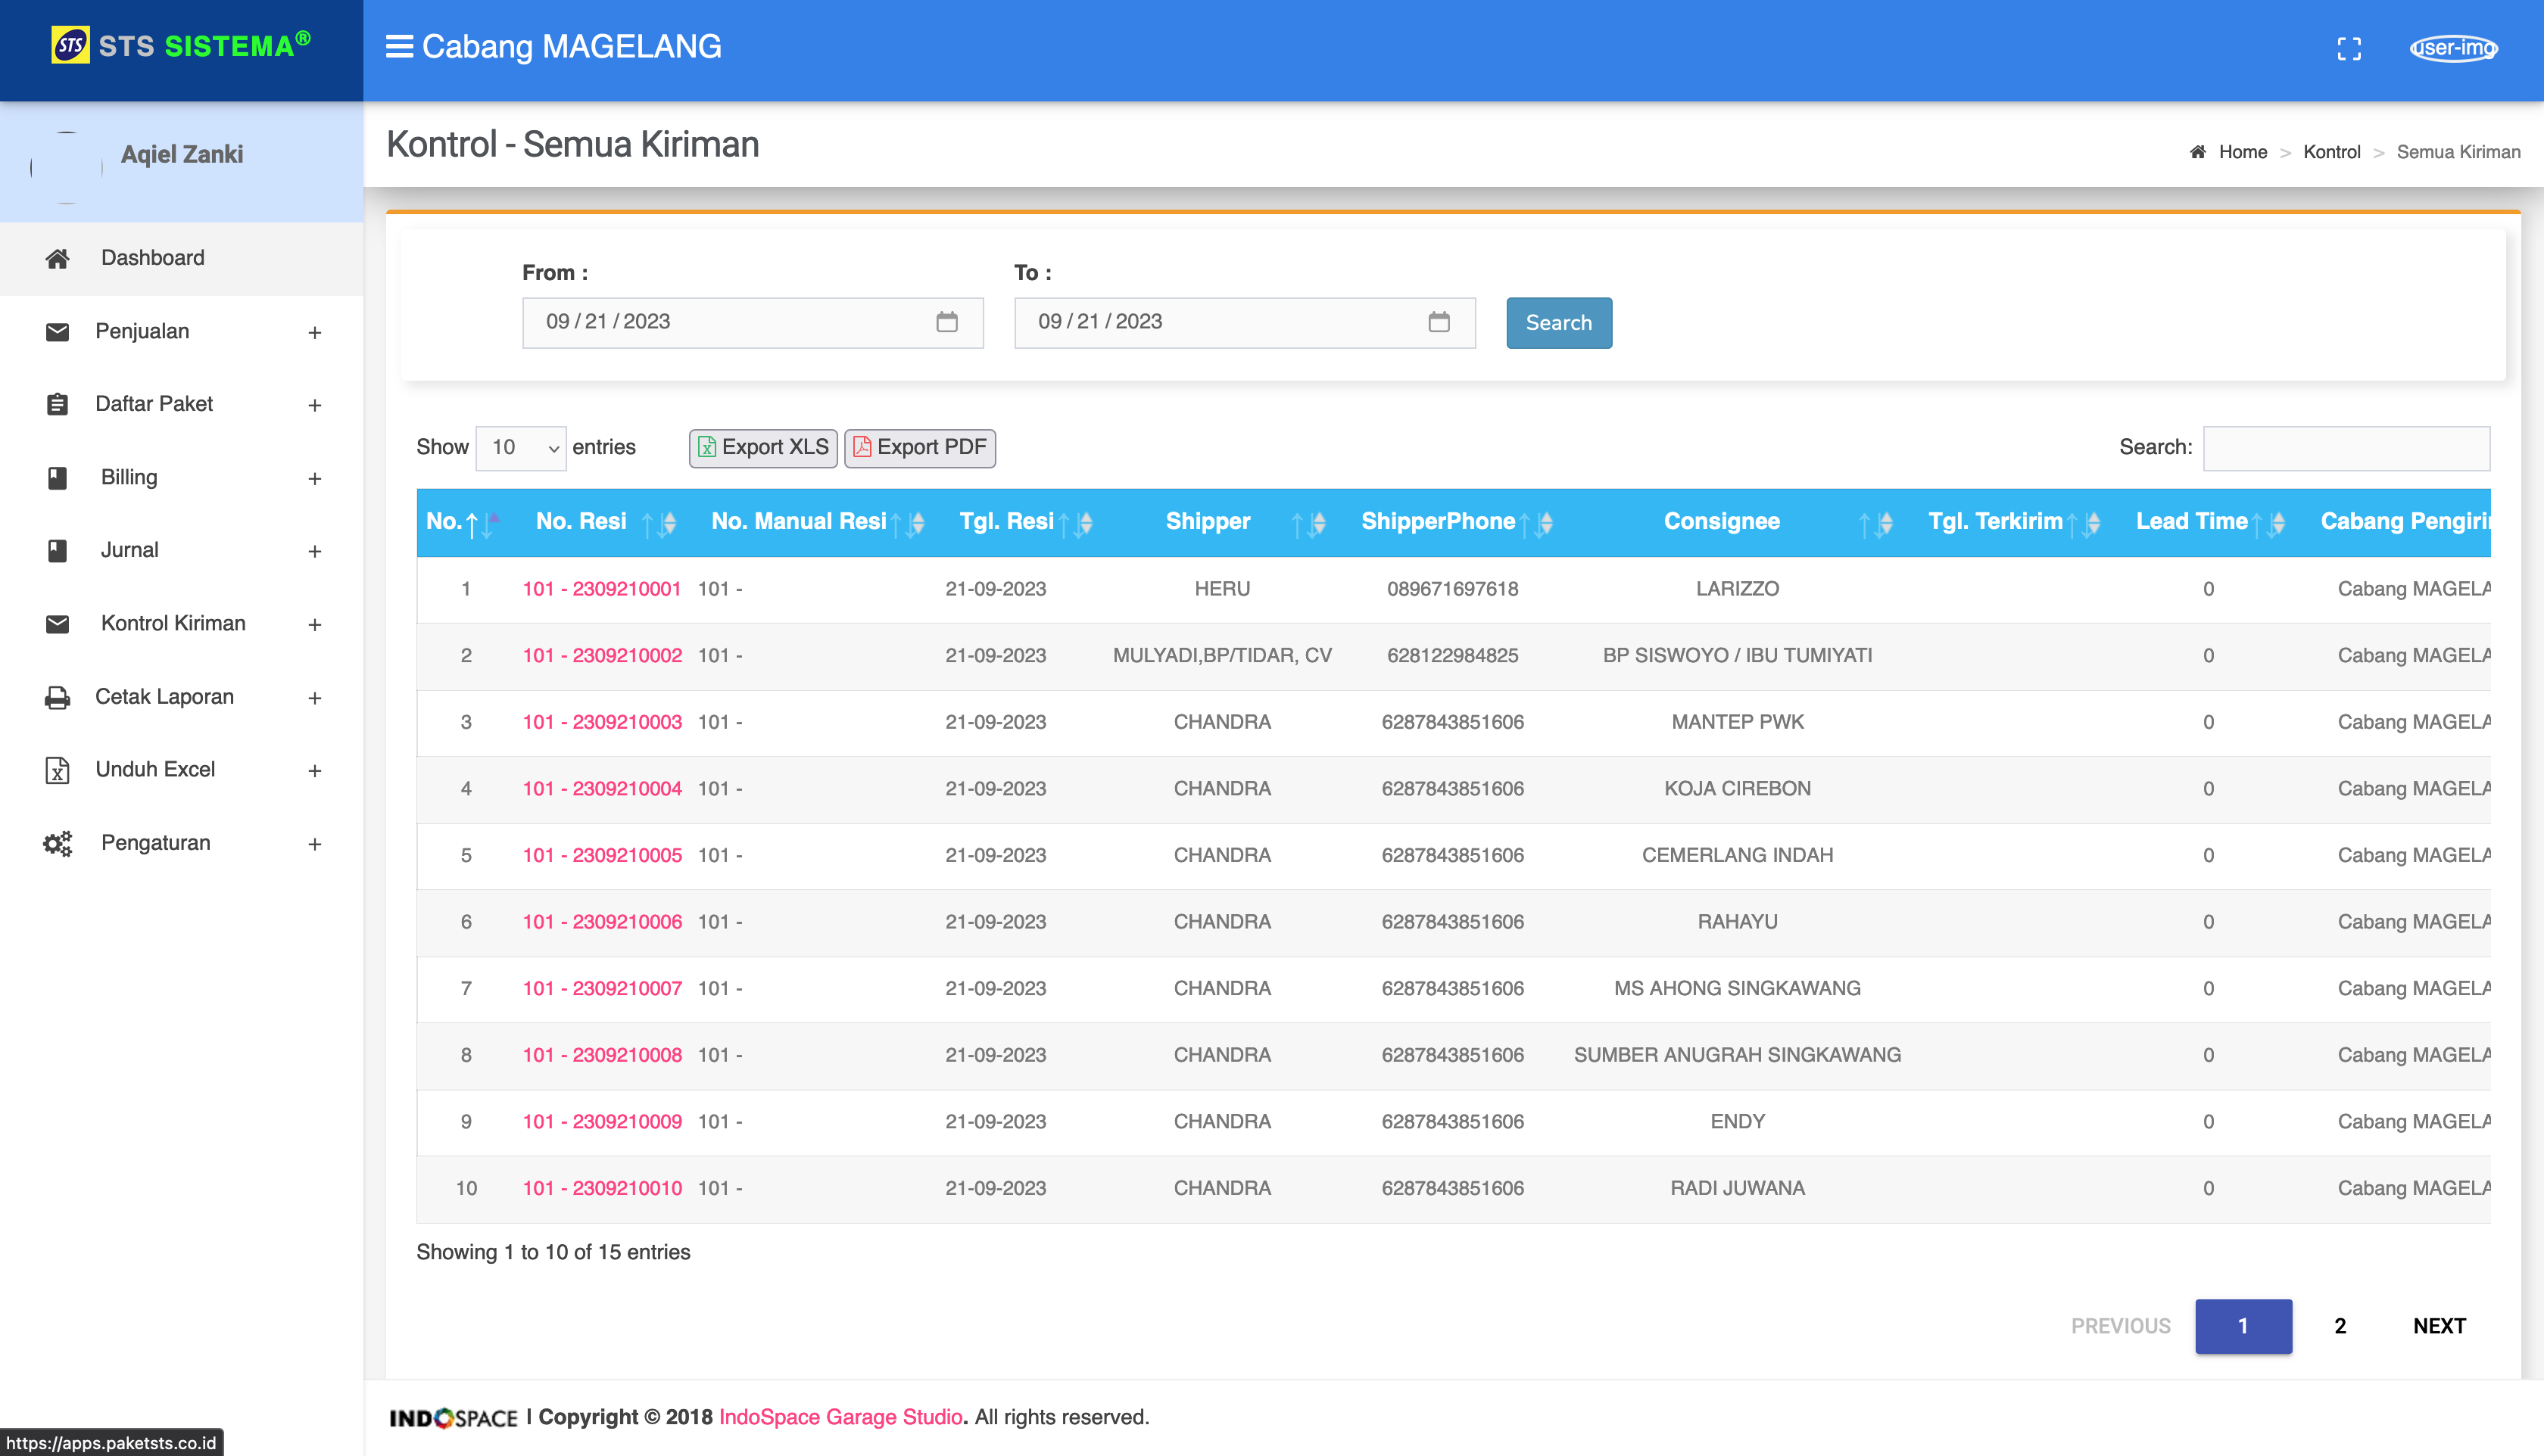The height and width of the screenshot is (1456, 2544).
Task: Focus the From date input field
Action: (753, 322)
